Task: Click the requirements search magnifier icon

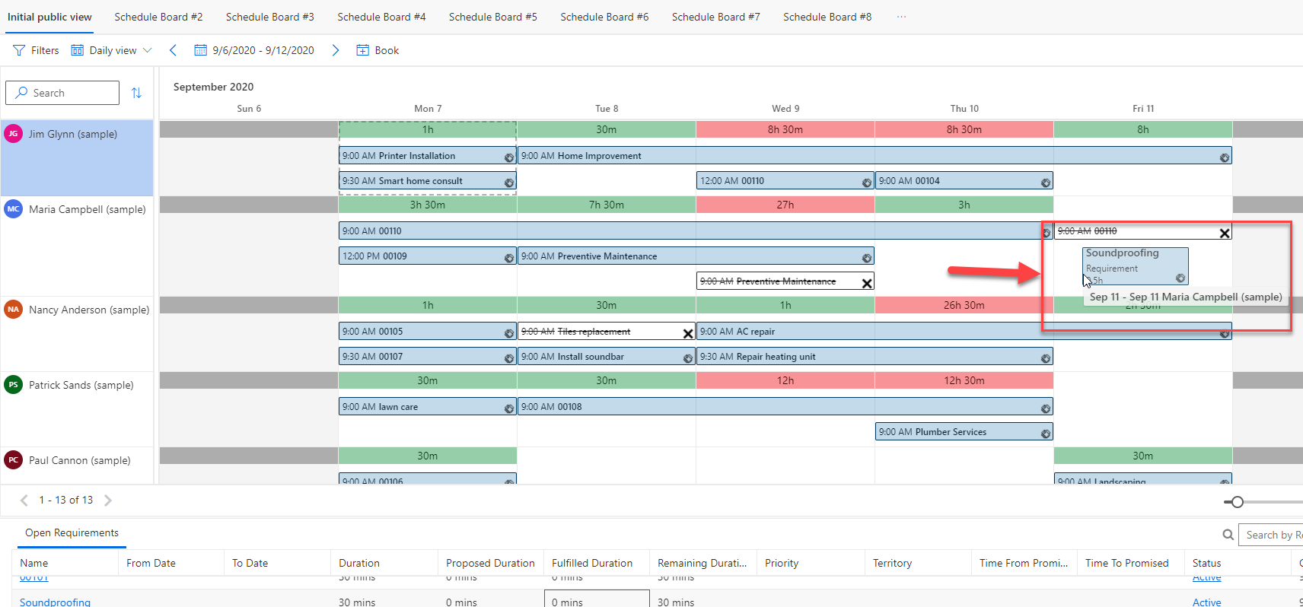Action: coord(1228,535)
